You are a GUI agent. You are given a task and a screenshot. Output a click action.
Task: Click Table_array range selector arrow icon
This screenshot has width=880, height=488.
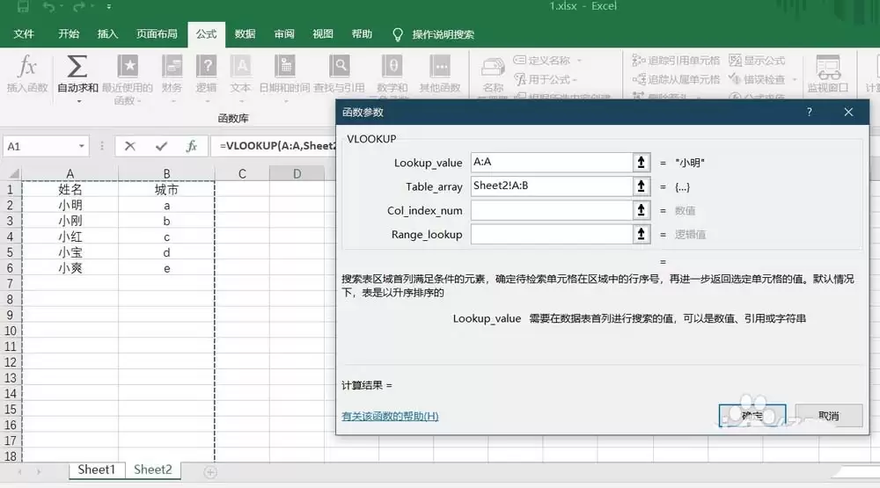(641, 186)
